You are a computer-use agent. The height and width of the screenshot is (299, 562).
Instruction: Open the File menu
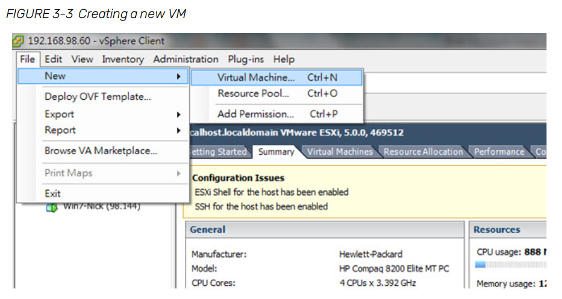pos(27,59)
